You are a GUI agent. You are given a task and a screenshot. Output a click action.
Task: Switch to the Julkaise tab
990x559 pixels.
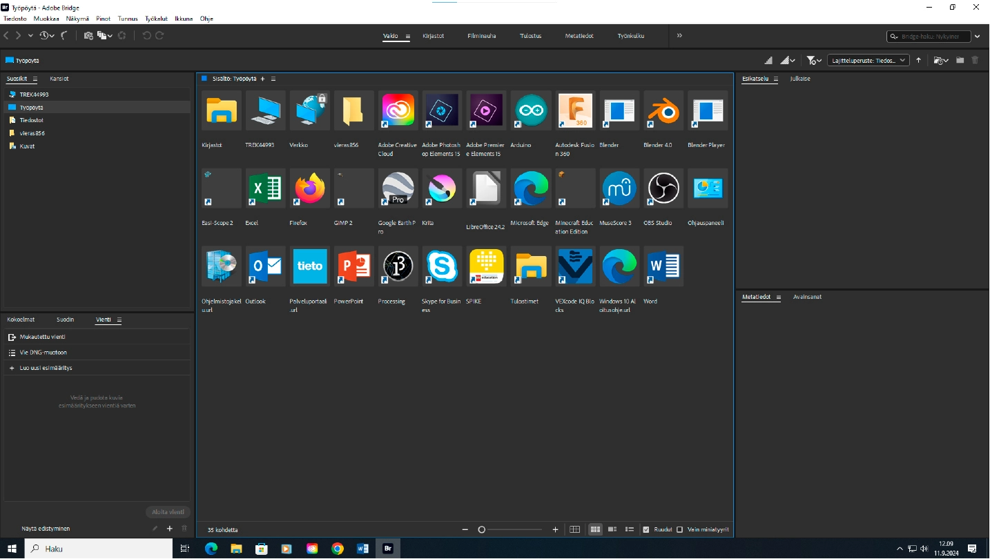[x=800, y=79]
